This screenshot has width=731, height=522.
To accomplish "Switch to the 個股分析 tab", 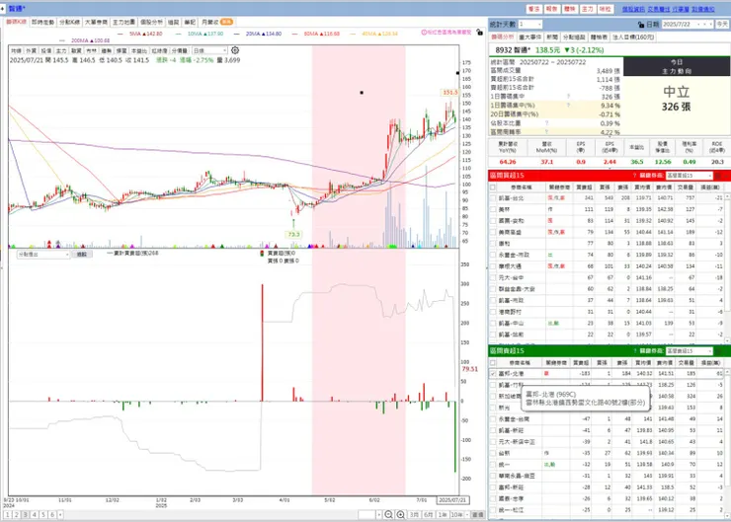I will [x=151, y=22].
